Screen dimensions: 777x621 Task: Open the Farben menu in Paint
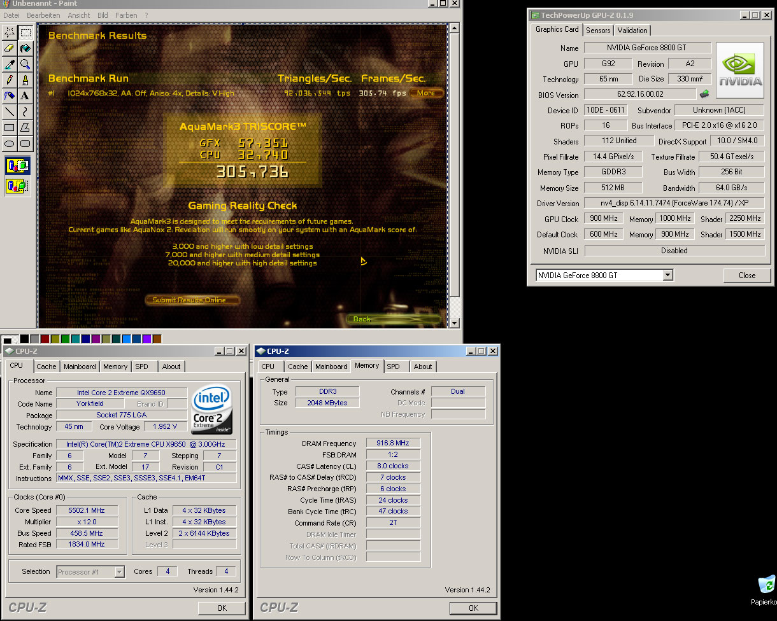126,15
